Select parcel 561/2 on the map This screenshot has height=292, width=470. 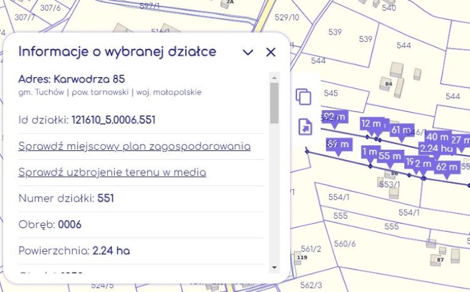tap(311, 249)
